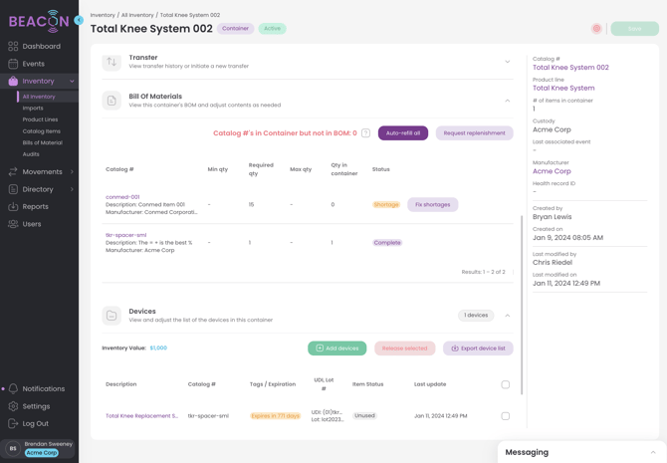The width and height of the screenshot is (667, 463).
Task: Click the Beacon logo
Action: (39, 21)
